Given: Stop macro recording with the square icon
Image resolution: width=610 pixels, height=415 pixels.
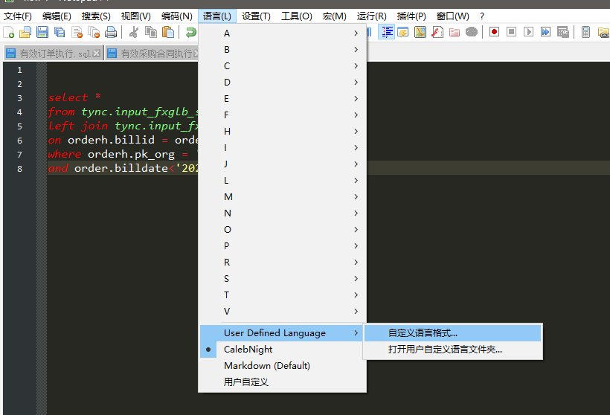Looking at the screenshot, I should point(512,32).
